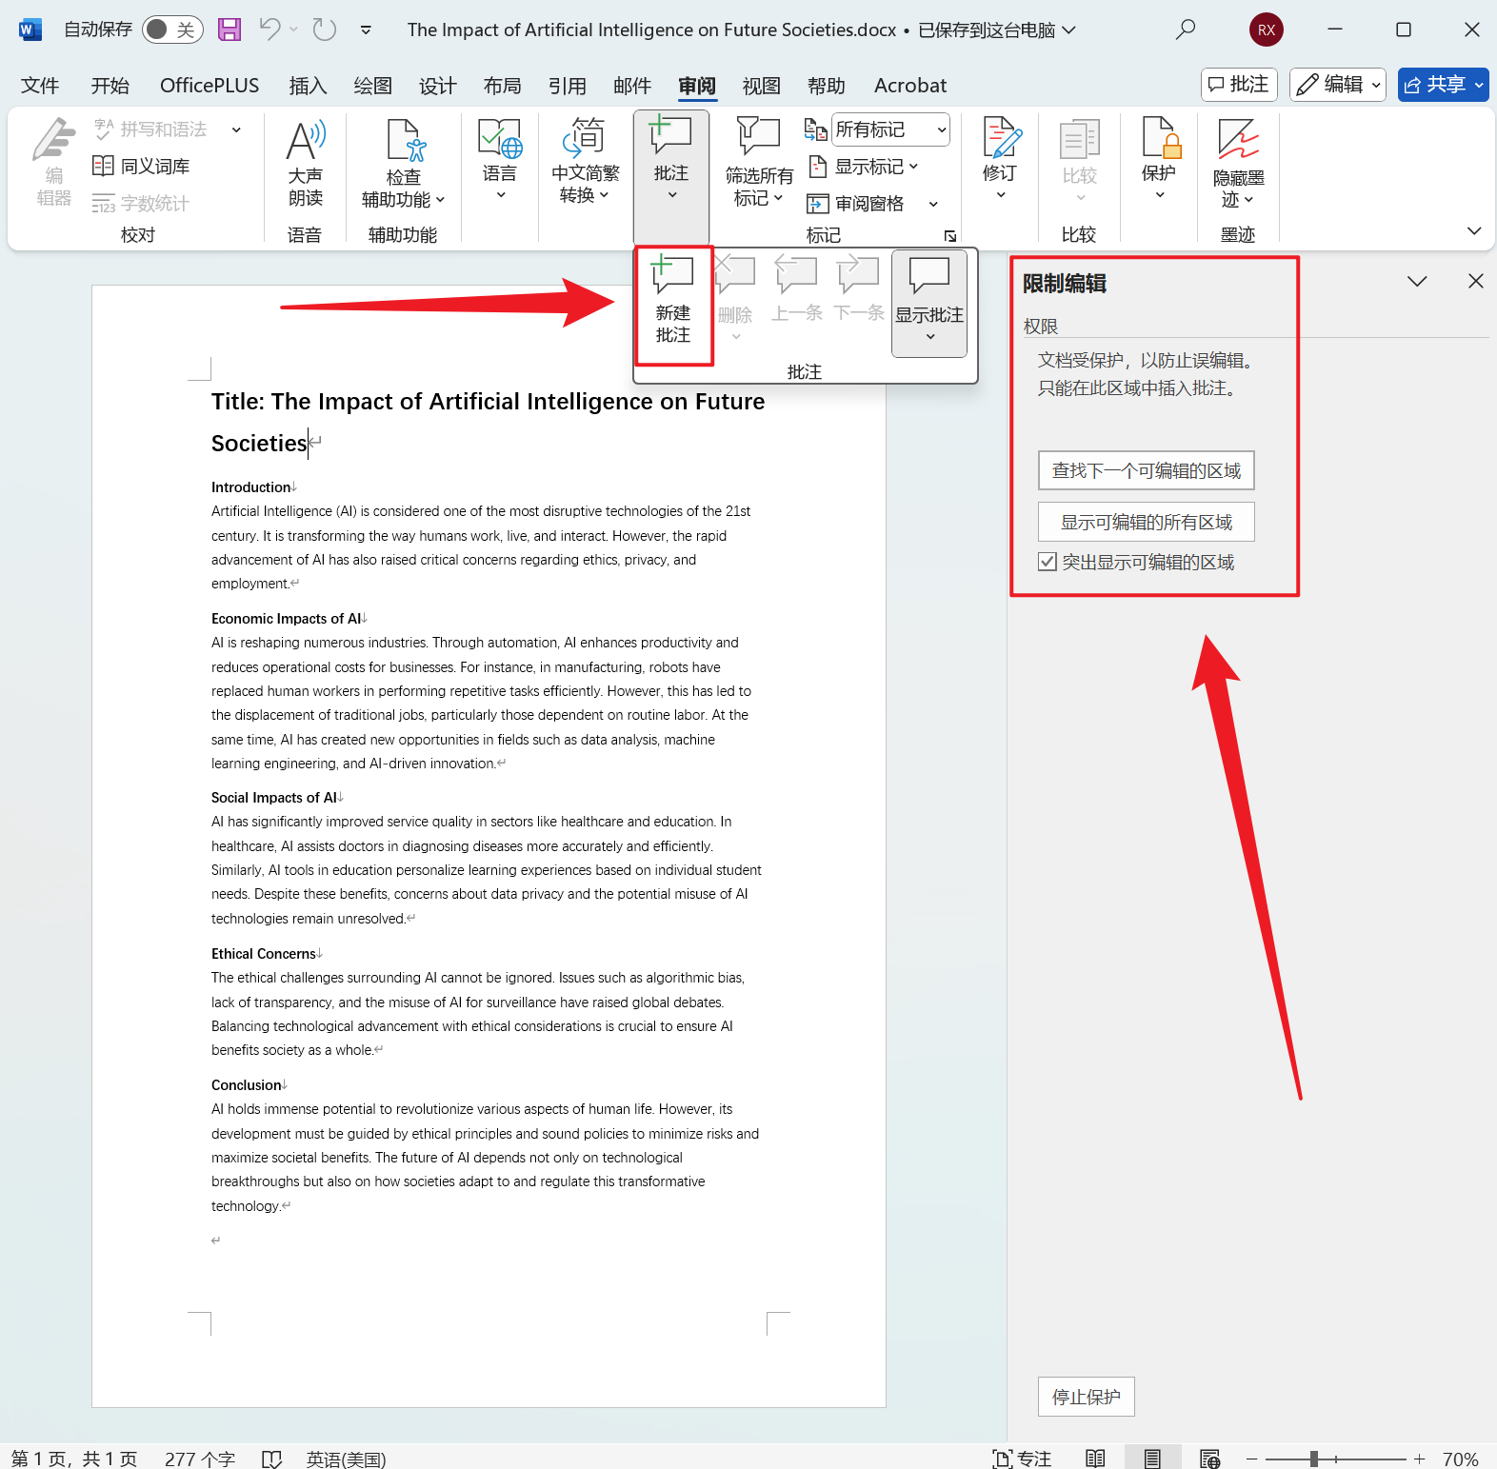Click the 新建批注 (New Comment) icon
1497x1469 pixels.
[x=672, y=276]
